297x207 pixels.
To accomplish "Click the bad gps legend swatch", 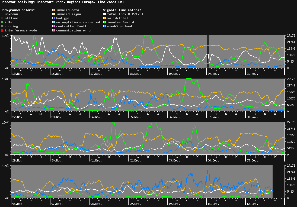I will (x=53, y=18).
